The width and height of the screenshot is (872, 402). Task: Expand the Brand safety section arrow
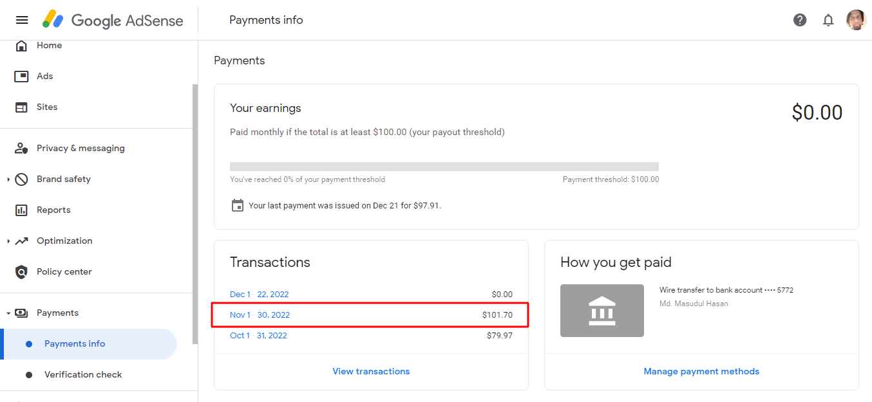(8, 179)
